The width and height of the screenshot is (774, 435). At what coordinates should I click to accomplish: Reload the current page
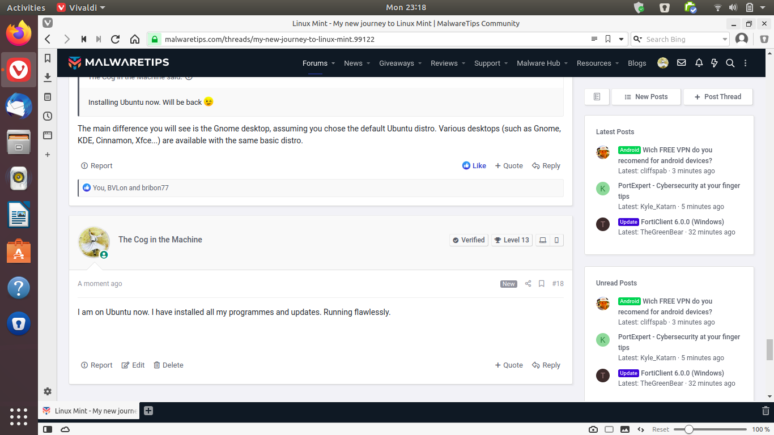[x=116, y=39]
